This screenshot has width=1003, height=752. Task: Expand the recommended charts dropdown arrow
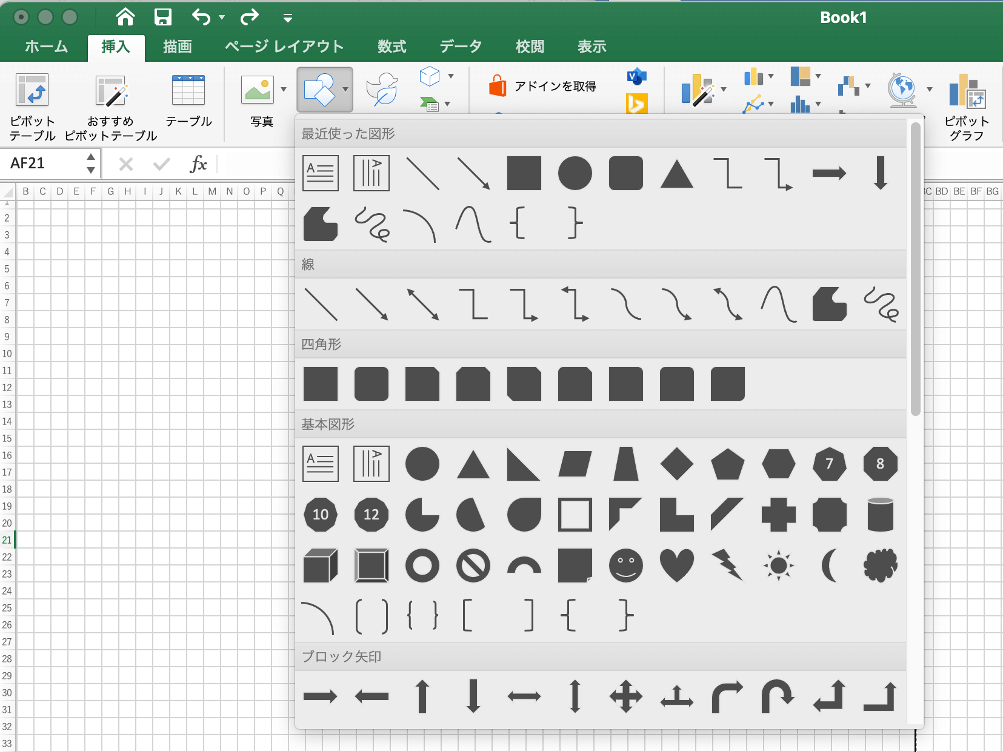pos(724,90)
